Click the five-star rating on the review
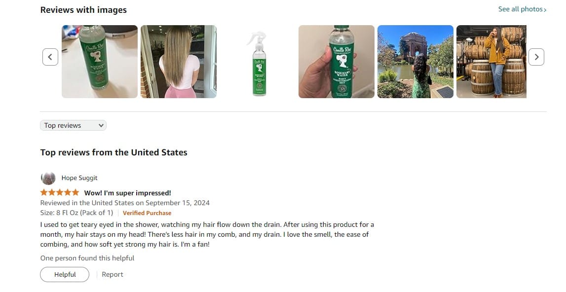Viewport: 566px width, 292px height. [x=60, y=192]
